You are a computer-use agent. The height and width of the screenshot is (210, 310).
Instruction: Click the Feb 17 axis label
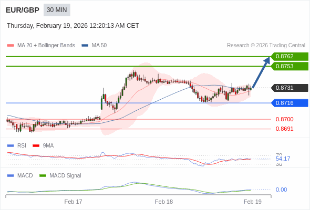pyautogui.click(x=73, y=202)
